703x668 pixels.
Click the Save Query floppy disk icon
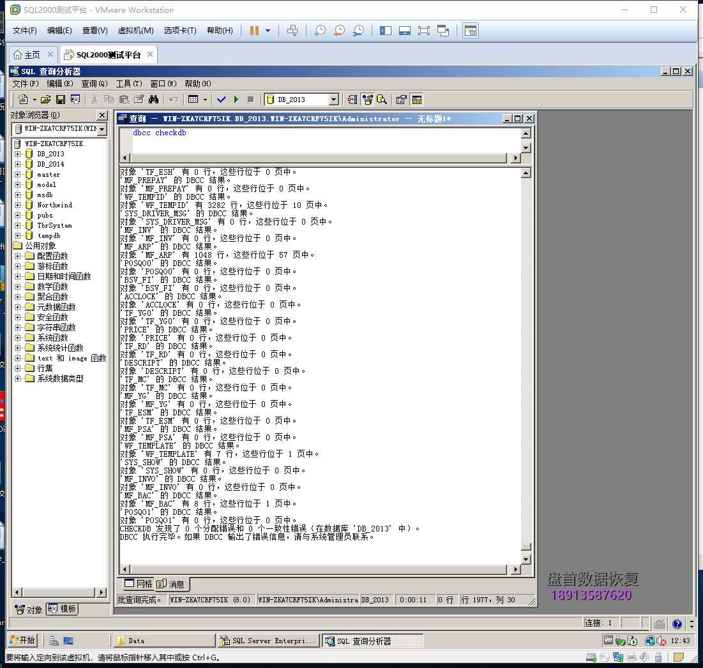click(x=61, y=100)
